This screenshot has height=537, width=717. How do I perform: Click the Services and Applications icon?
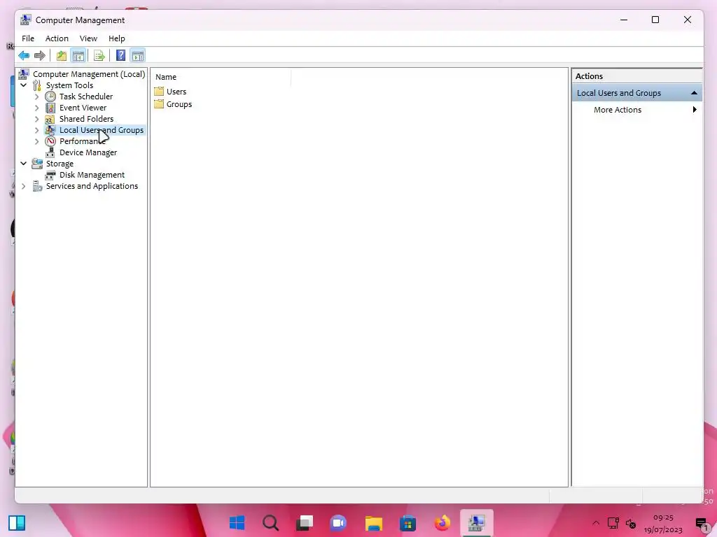coord(37,186)
